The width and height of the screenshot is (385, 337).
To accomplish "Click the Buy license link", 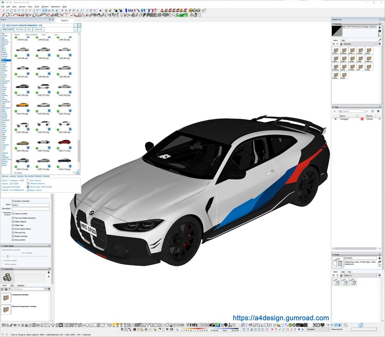I will (x=29, y=176).
